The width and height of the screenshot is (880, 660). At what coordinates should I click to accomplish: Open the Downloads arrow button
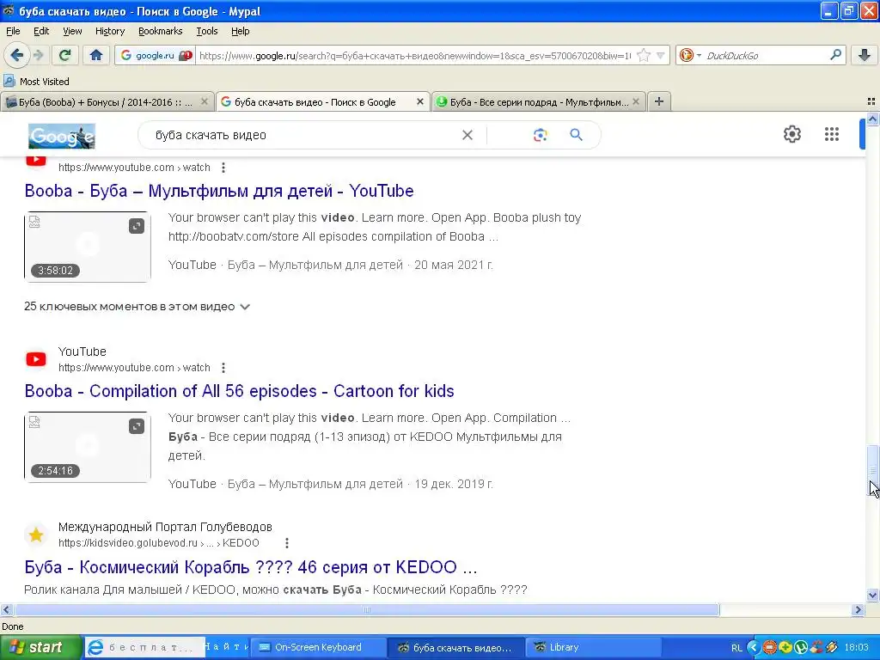coord(865,55)
